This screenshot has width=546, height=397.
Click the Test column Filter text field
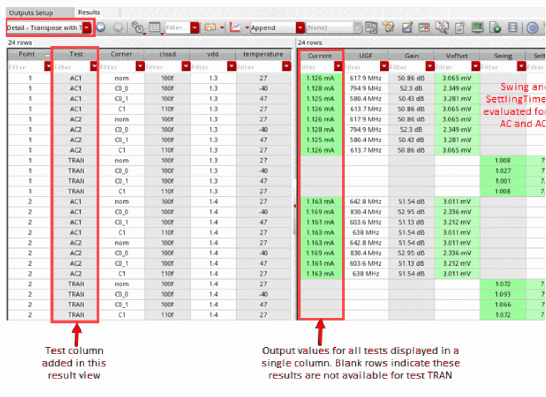coord(72,67)
